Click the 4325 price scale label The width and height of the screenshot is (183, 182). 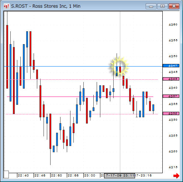pyautogui.click(x=173, y=136)
